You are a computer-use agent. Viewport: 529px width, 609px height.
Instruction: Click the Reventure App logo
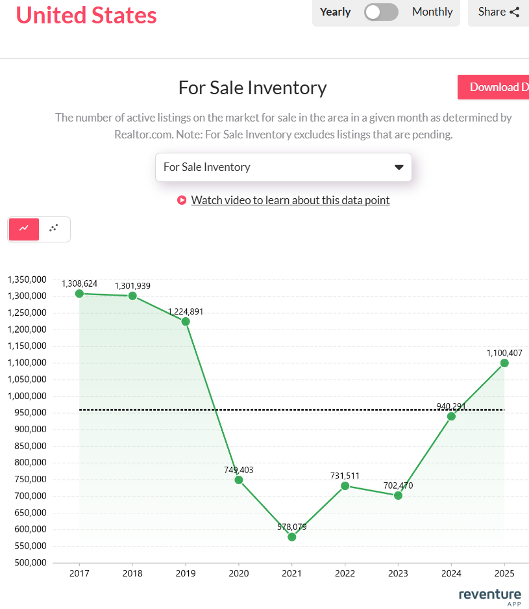point(489,597)
